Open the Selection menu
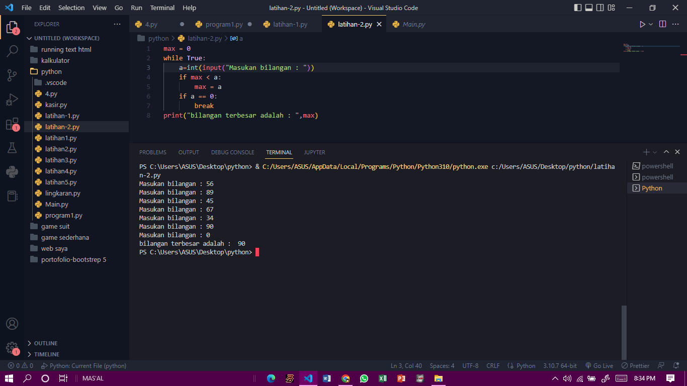Viewport: 687px width, 386px height. click(x=71, y=8)
